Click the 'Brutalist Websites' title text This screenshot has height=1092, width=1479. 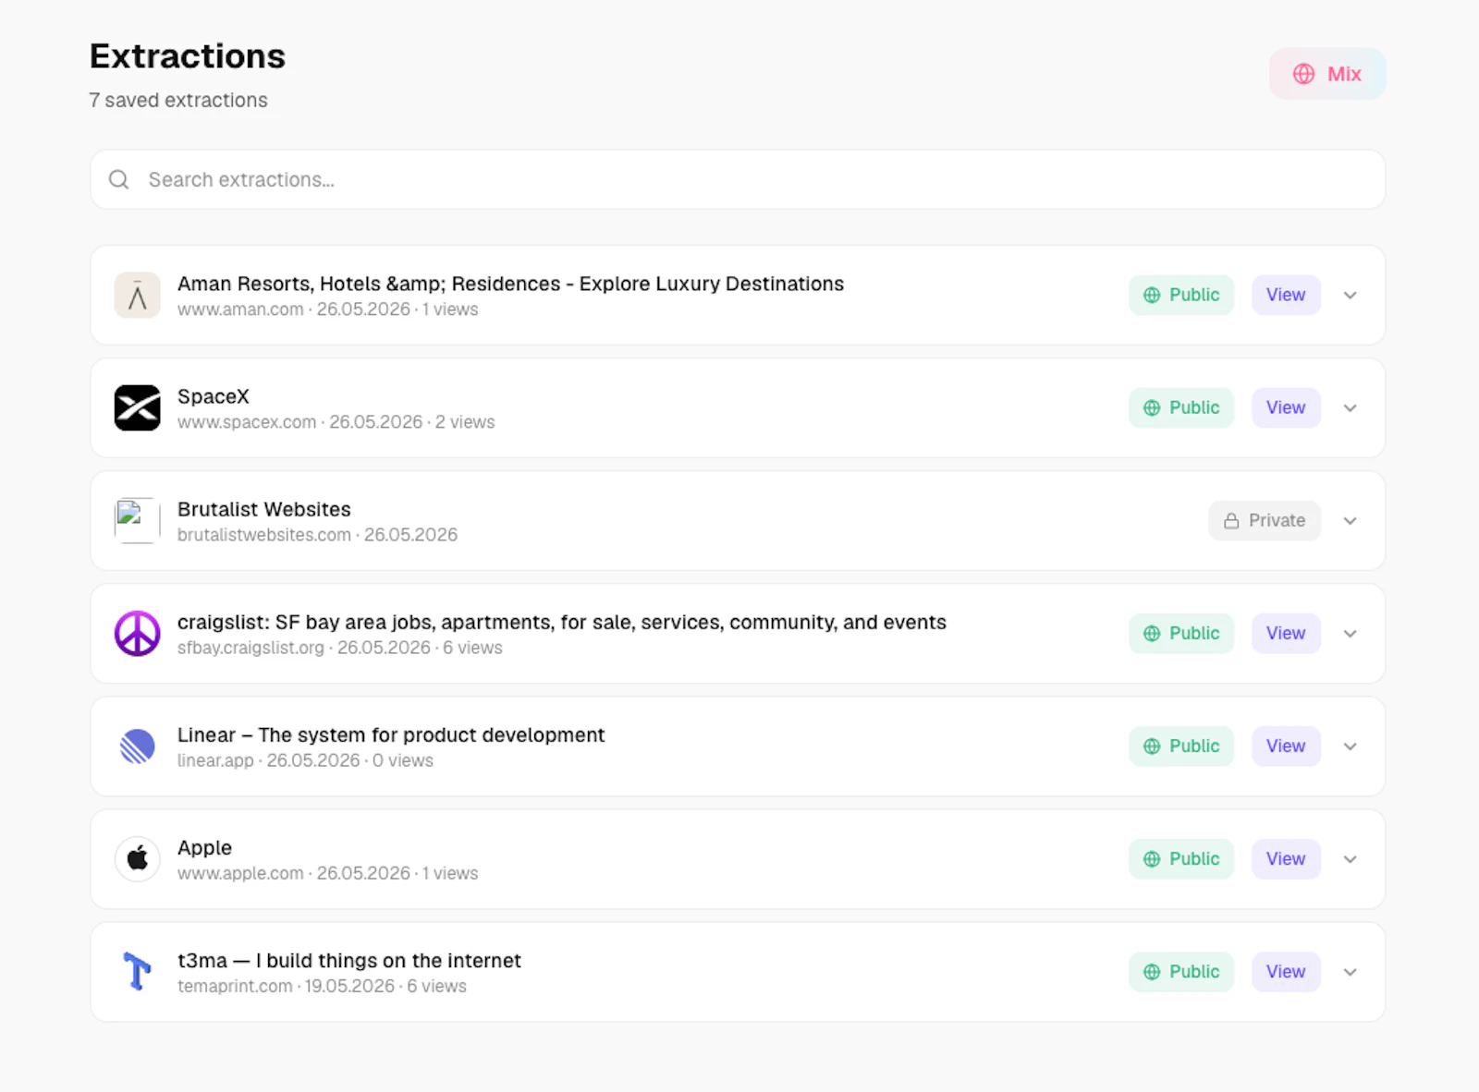click(x=264, y=509)
